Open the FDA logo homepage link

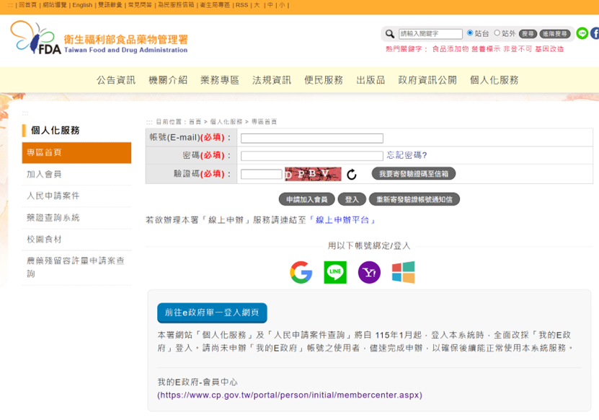point(99,38)
